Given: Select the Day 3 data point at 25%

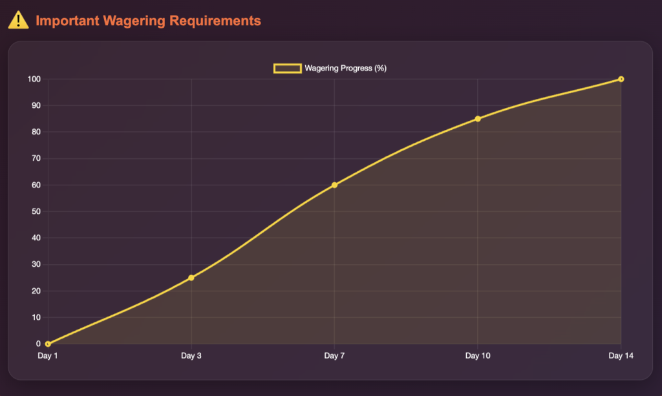Looking at the screenshot, I should coord(191,278).
